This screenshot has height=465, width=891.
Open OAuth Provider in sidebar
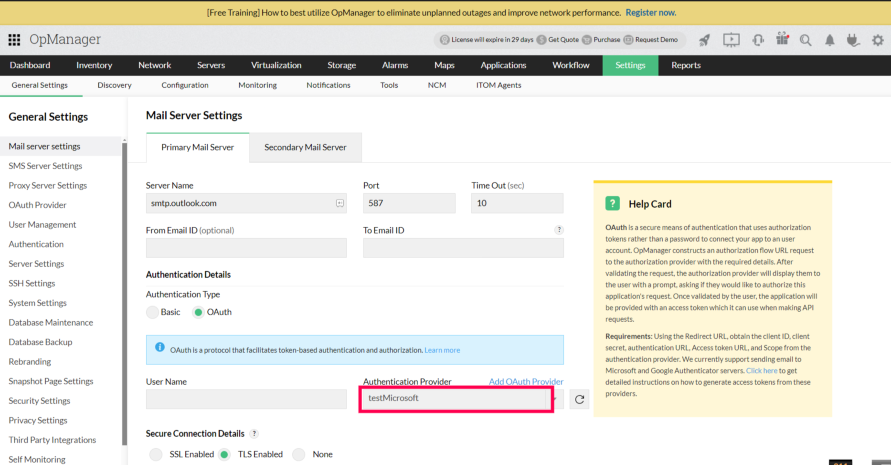37,205
